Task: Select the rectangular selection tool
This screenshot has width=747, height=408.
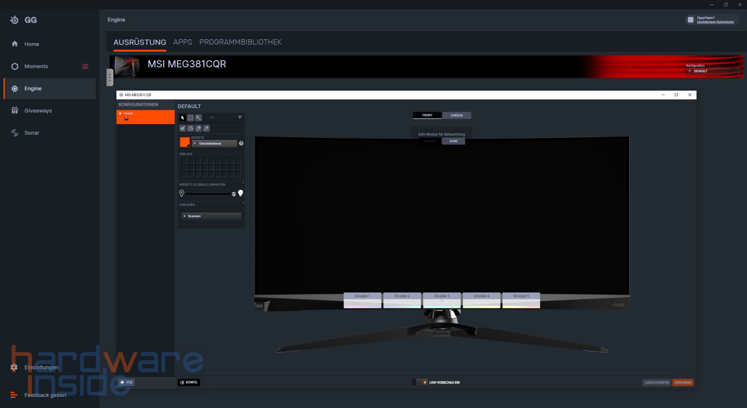Action: coord(191,118)
